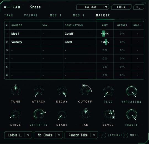Click the Cutoff knob

(85, 91)
